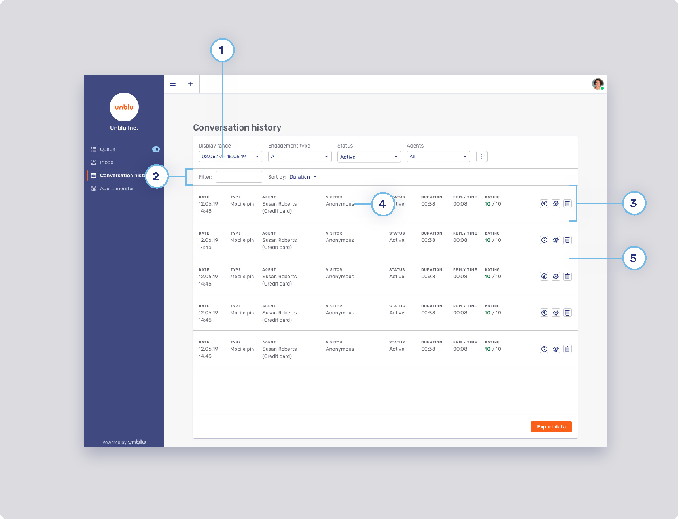
Task: Select Agent monitor in sidebar
Action: [x=117, y=189]
